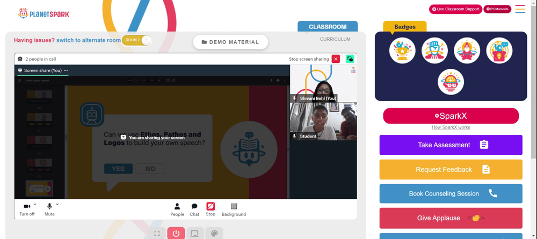Screen dimensions: 537x239
Task: Expand microphone options chevron
Action: [x=57, y=205]
